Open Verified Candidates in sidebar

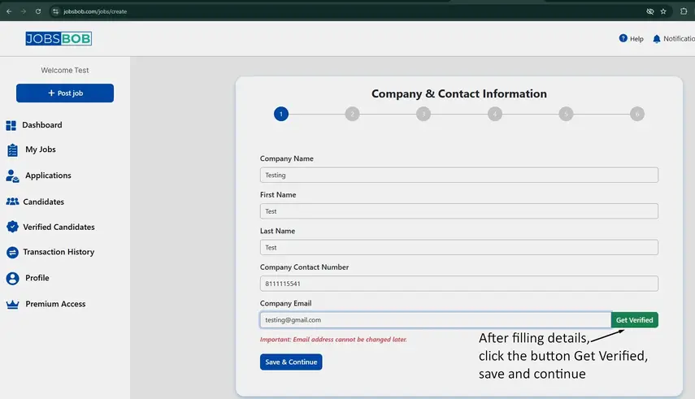pos(59,227)
